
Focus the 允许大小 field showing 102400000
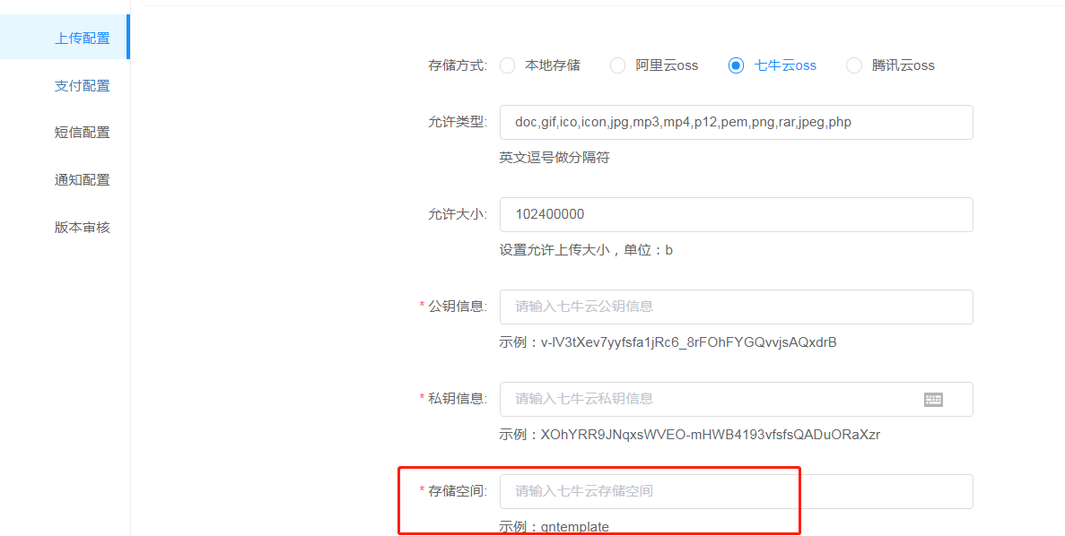[737, 214]
